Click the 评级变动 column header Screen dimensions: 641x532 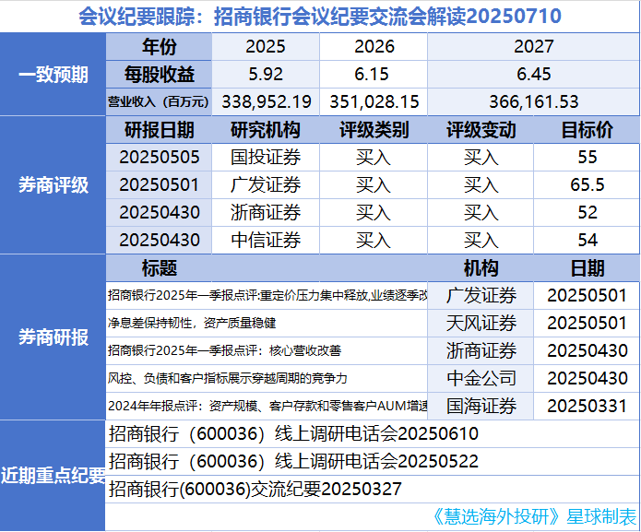(x=481, y=130)
